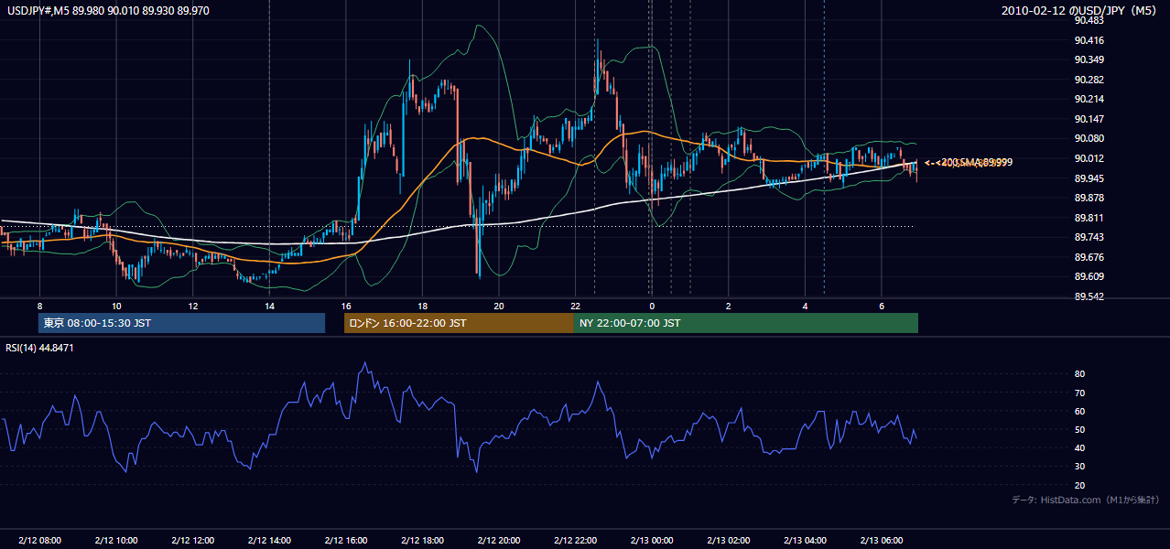The image size is (1170, 549).
Task: Click hour 0 on the price chart time axis
Action: tap(651, 306)
